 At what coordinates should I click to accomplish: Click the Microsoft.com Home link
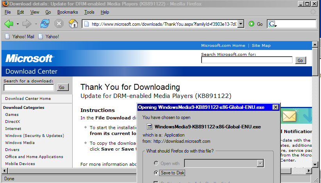[x=223, y=45]
